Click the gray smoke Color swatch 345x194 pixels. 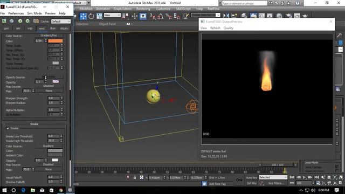(x=55, y=151)
